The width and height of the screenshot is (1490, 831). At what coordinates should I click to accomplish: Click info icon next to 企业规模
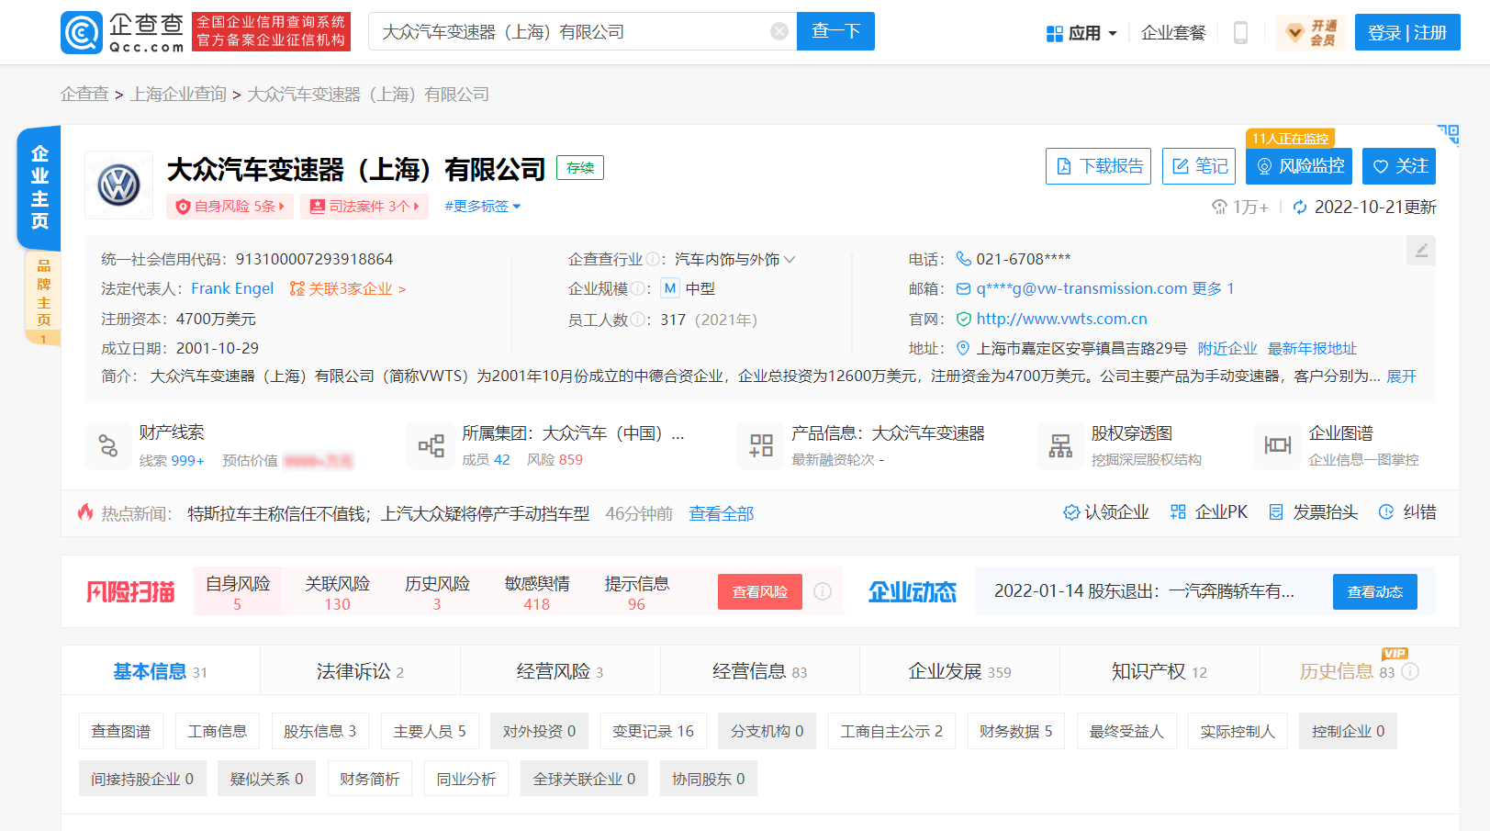pos(637,289)
